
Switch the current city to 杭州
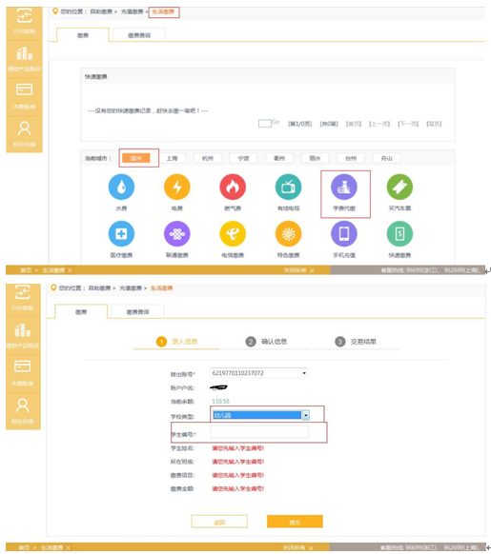[x=208, y=158]
